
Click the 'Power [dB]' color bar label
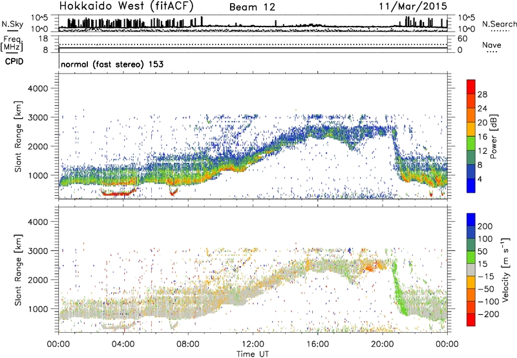point(493,136)
